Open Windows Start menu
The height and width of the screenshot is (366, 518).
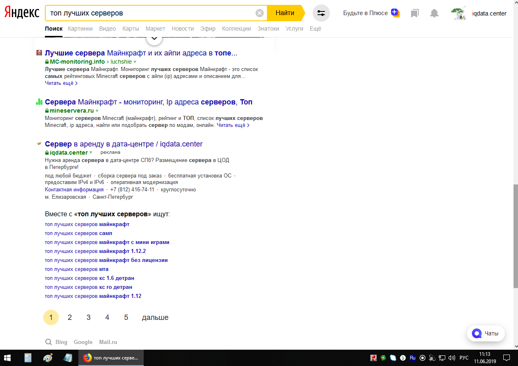click(7, 358)
